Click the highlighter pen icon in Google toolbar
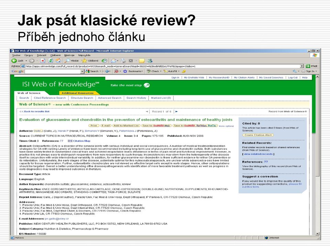 tap(184, 71)
